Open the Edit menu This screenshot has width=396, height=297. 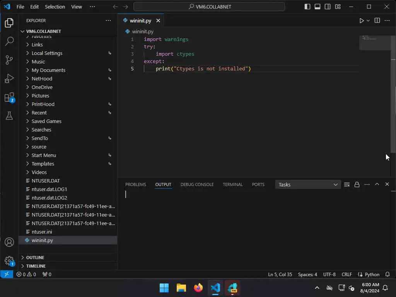[x=34, y=7]
